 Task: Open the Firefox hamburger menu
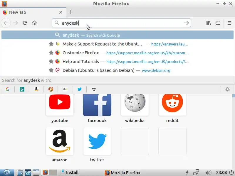click(229, 23)
